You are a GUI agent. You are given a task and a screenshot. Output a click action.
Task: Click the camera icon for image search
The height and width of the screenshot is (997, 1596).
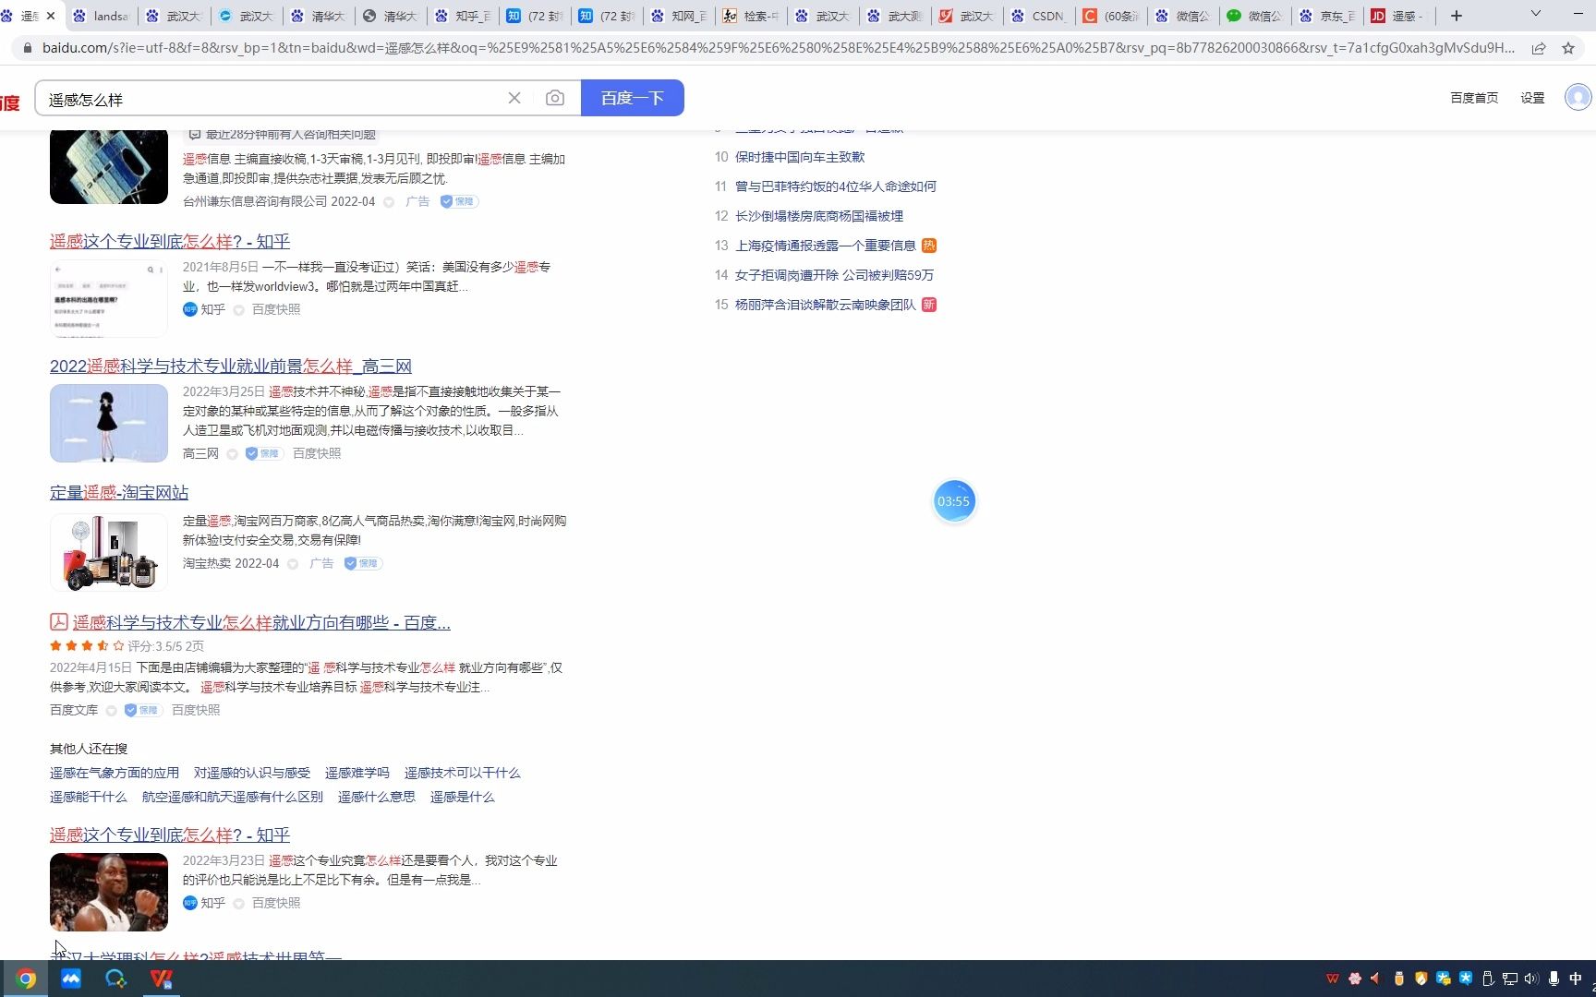pos(555,98)
